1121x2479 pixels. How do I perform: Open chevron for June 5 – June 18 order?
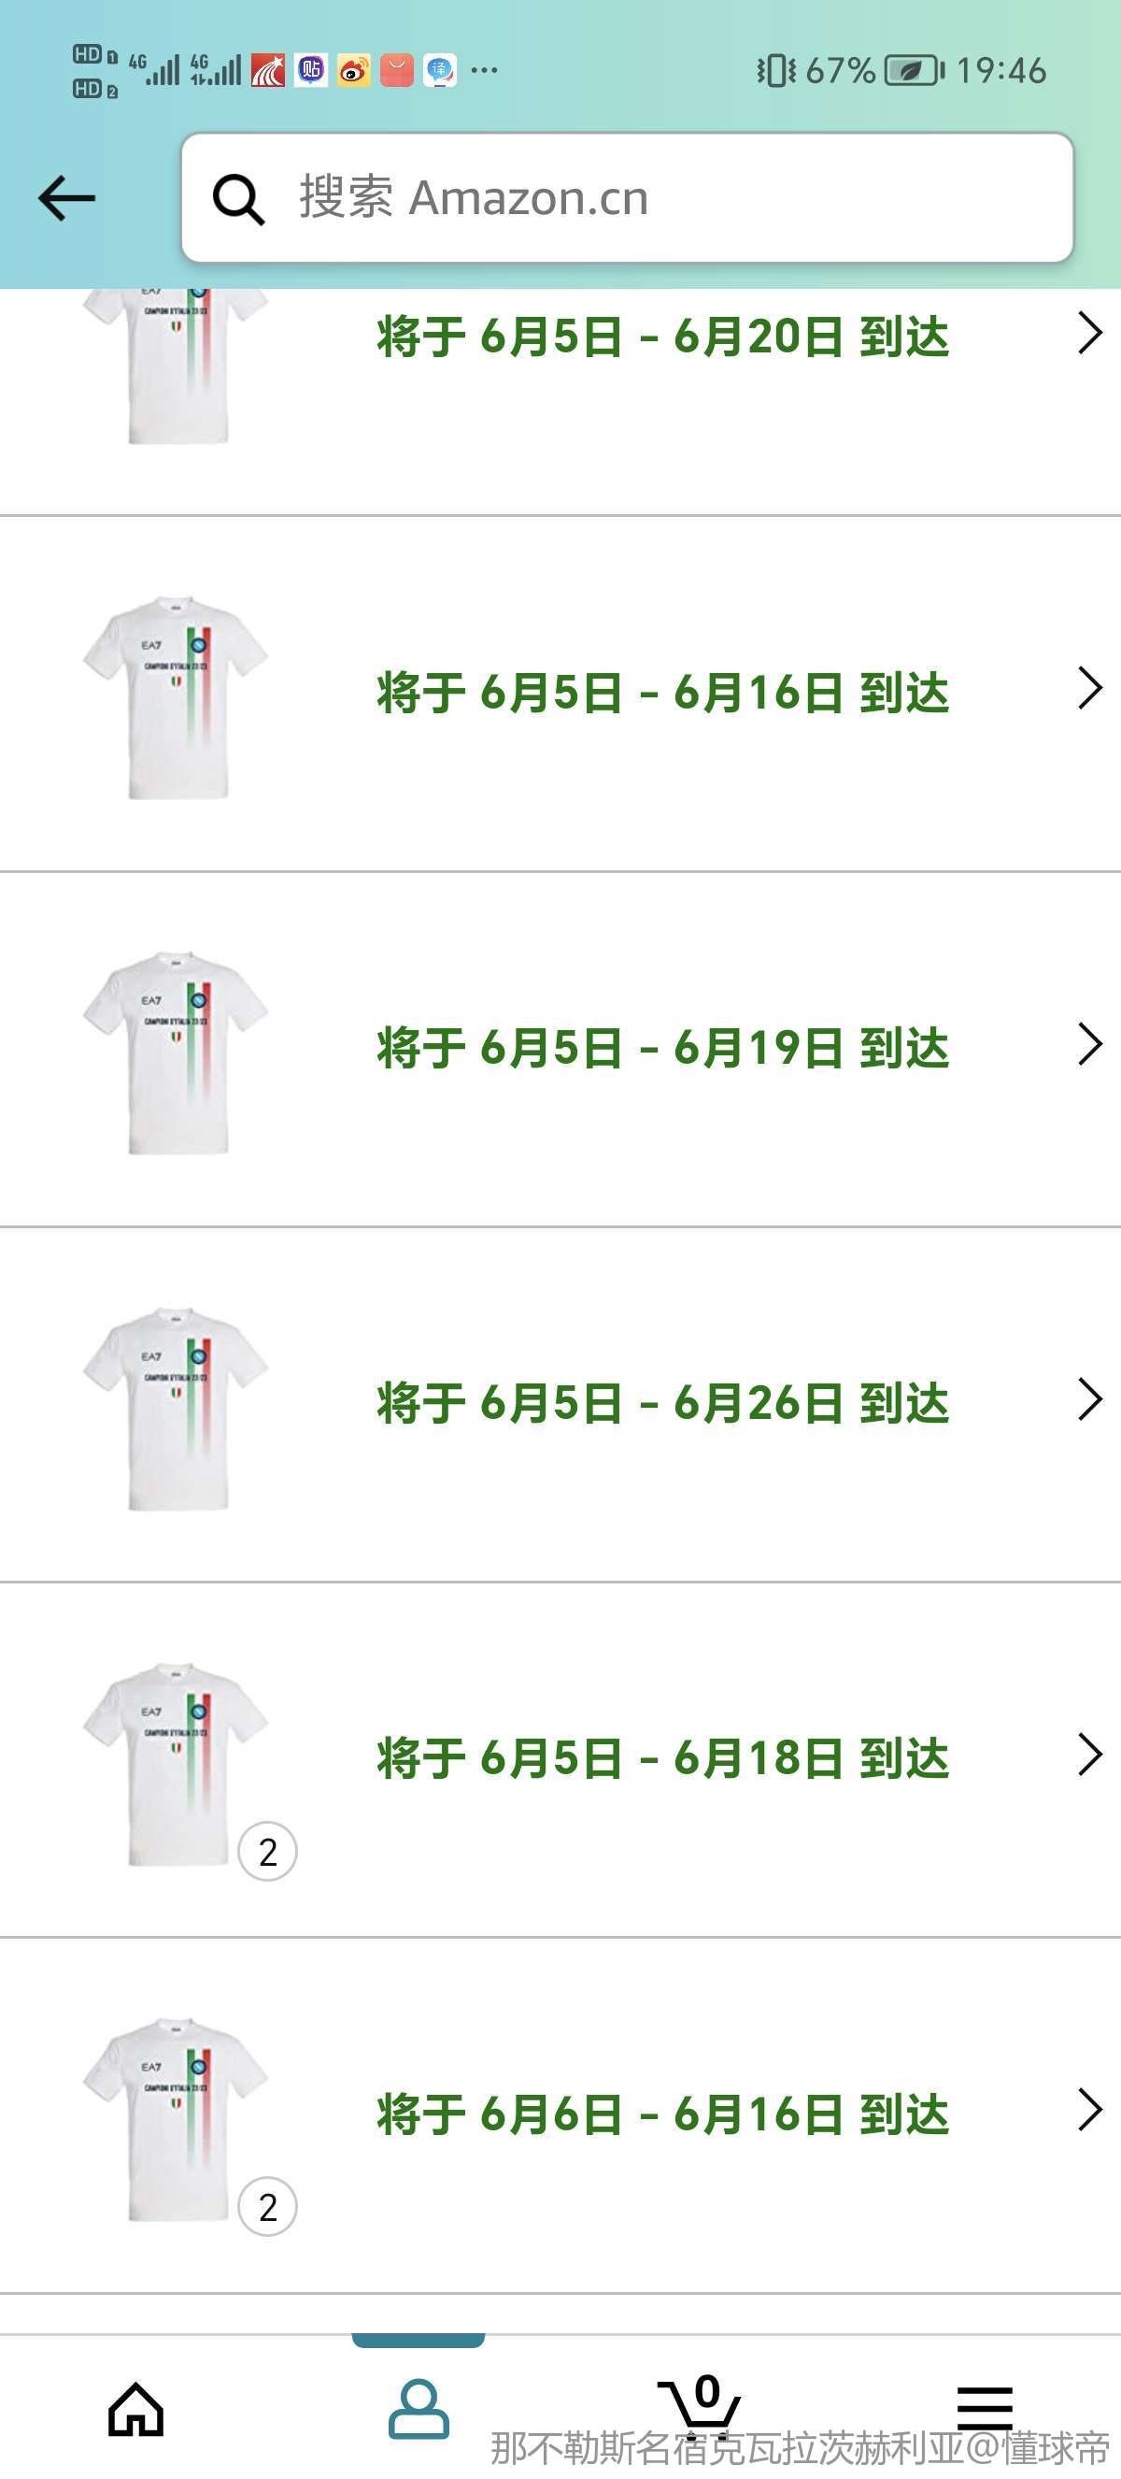click(x=1089, y=1755)
